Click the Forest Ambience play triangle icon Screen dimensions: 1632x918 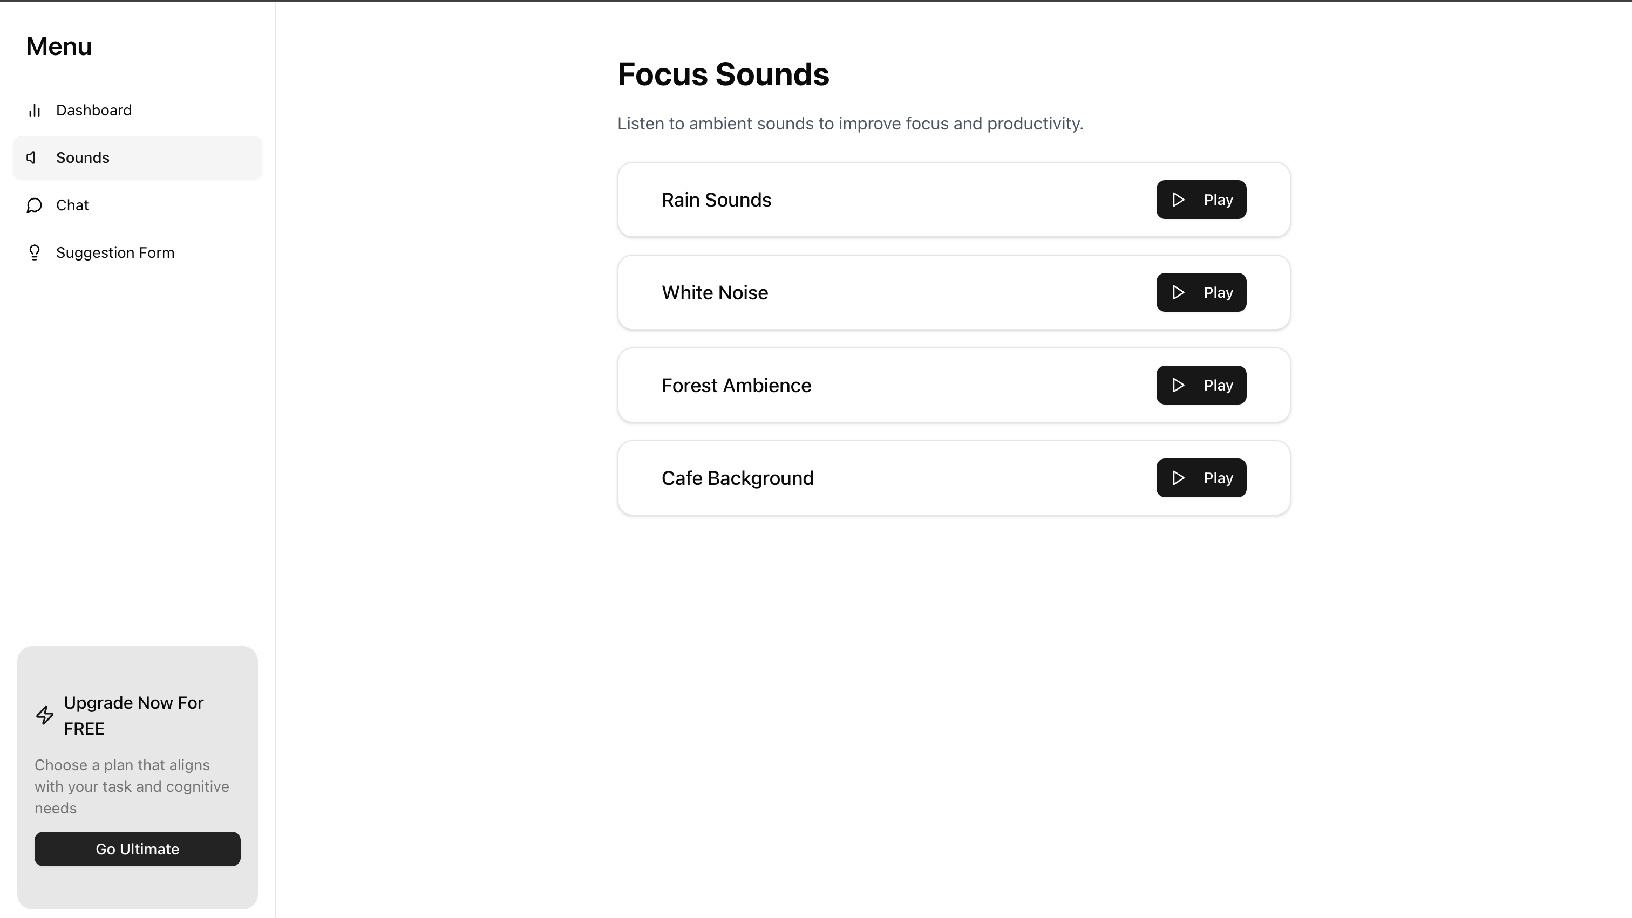[1178, 386]
